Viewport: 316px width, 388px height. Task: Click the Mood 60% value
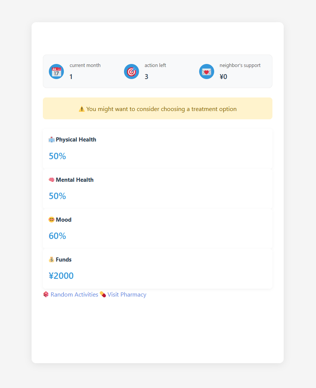click(x=57, y=236)
